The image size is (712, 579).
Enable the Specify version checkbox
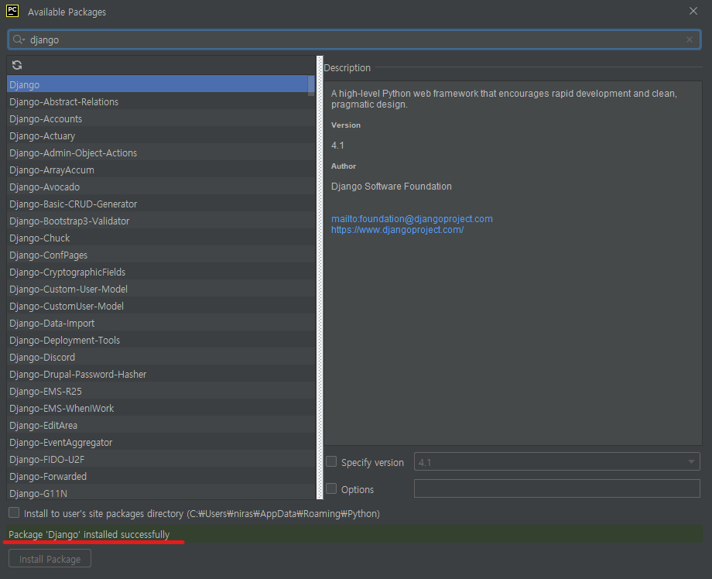click(331, 462)
